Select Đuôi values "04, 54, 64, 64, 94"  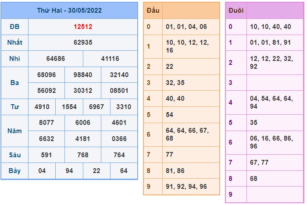(271, 102)
